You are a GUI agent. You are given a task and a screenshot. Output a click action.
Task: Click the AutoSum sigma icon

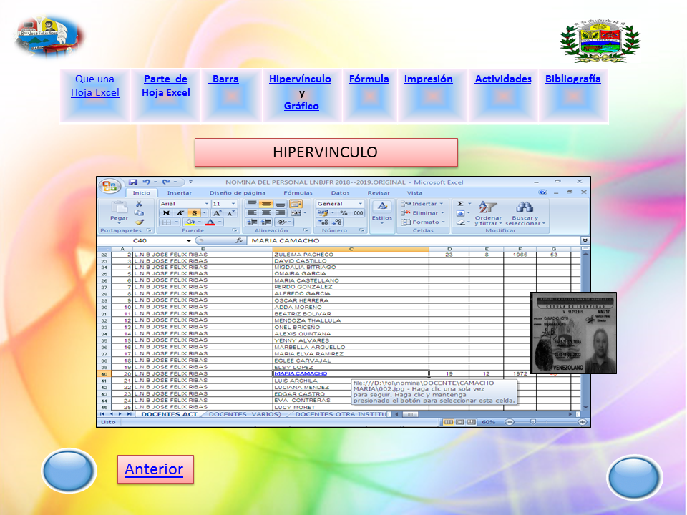460,204
